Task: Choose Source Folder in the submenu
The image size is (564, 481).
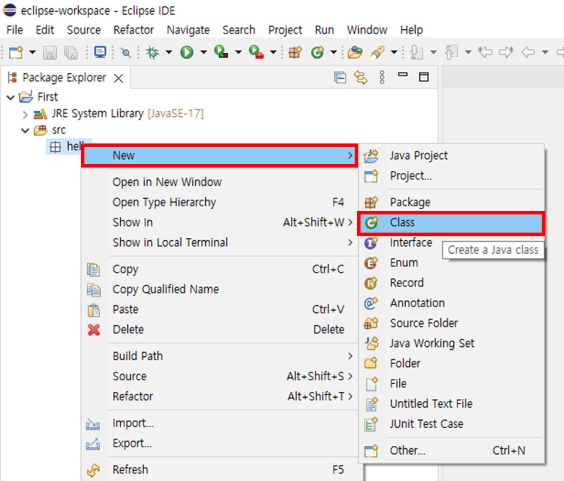Action: click(x=451, y=323)
